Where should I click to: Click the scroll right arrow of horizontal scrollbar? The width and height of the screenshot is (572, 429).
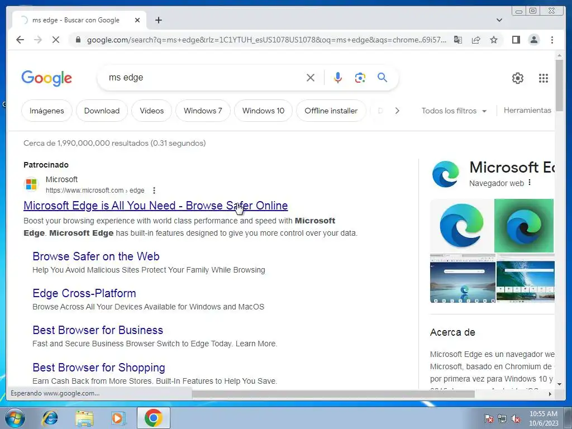550,394
